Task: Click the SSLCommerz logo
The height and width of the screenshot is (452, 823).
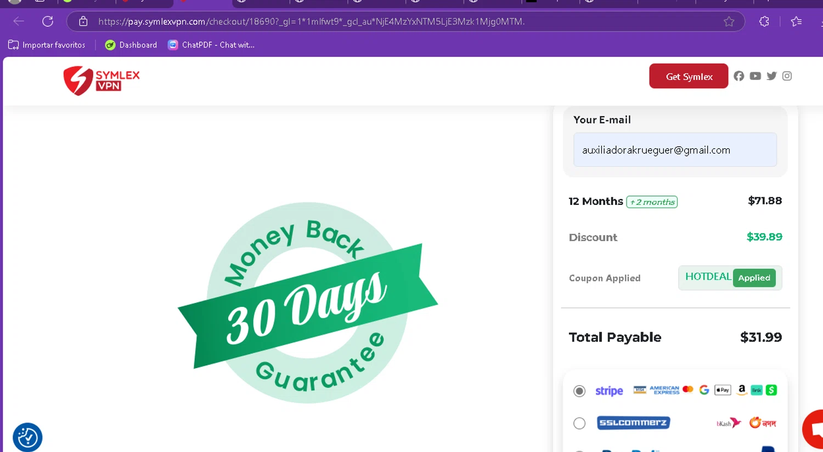Action: point(633,422)
